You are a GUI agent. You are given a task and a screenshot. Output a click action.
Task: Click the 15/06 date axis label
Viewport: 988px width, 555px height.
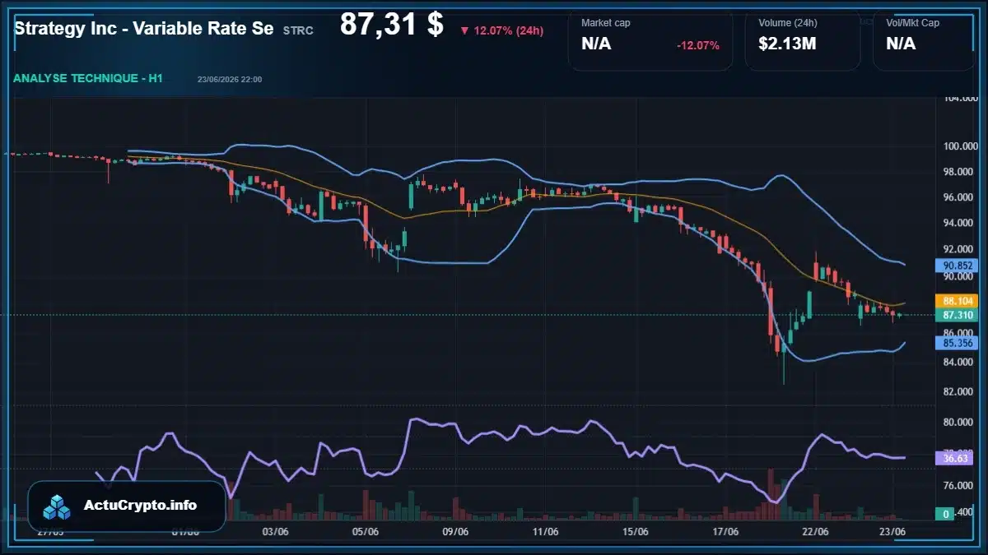click(x=635, y=532)
